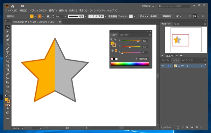Reset default fill and stroke in toolbar
The width and height of the screenshot is (211, 133).
tap(6, 96)
